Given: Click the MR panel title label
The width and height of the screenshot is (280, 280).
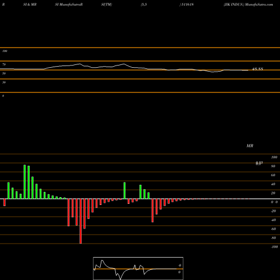Looking at the screenshot, I should 250,146.
